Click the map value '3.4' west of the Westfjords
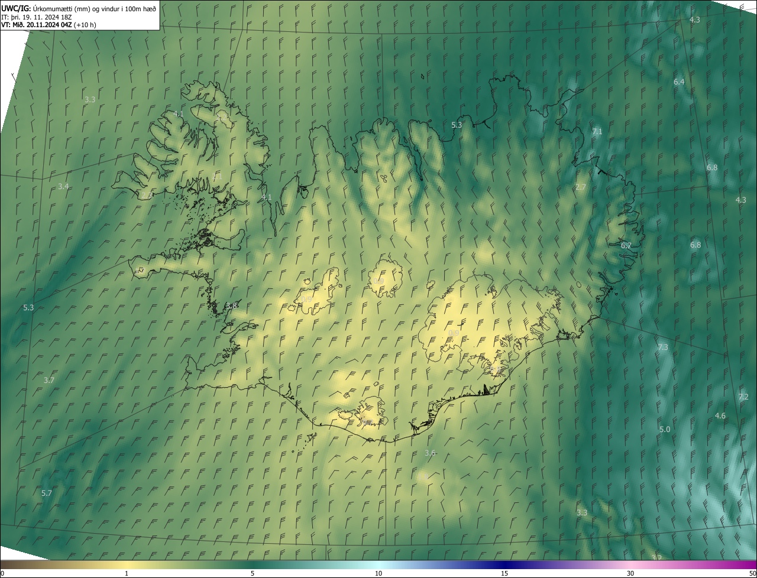Screen dimensions: 757x578 (63, 186)
